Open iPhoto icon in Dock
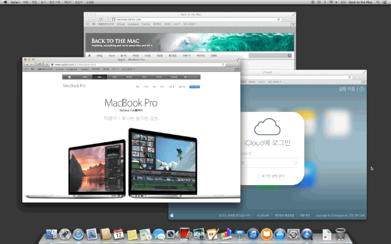 tap(199, 234)
